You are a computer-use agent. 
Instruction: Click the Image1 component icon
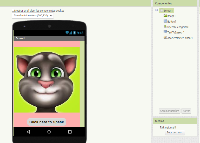point(165,16)
